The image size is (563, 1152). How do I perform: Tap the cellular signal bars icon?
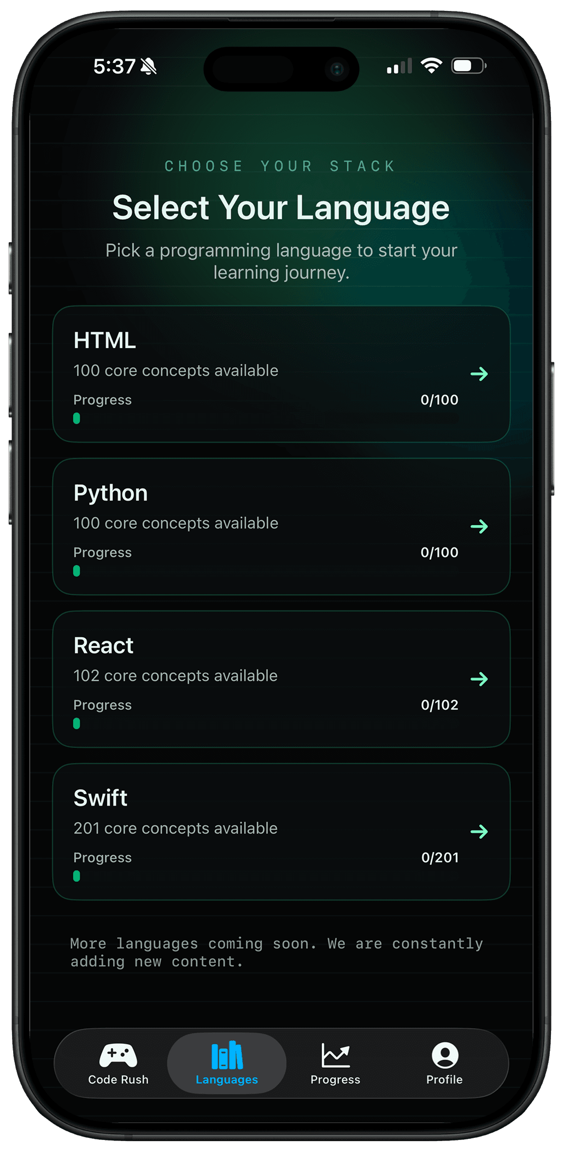[x=399, y=67]
